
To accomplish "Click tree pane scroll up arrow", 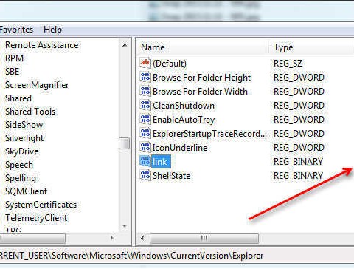I will (125, 45).
